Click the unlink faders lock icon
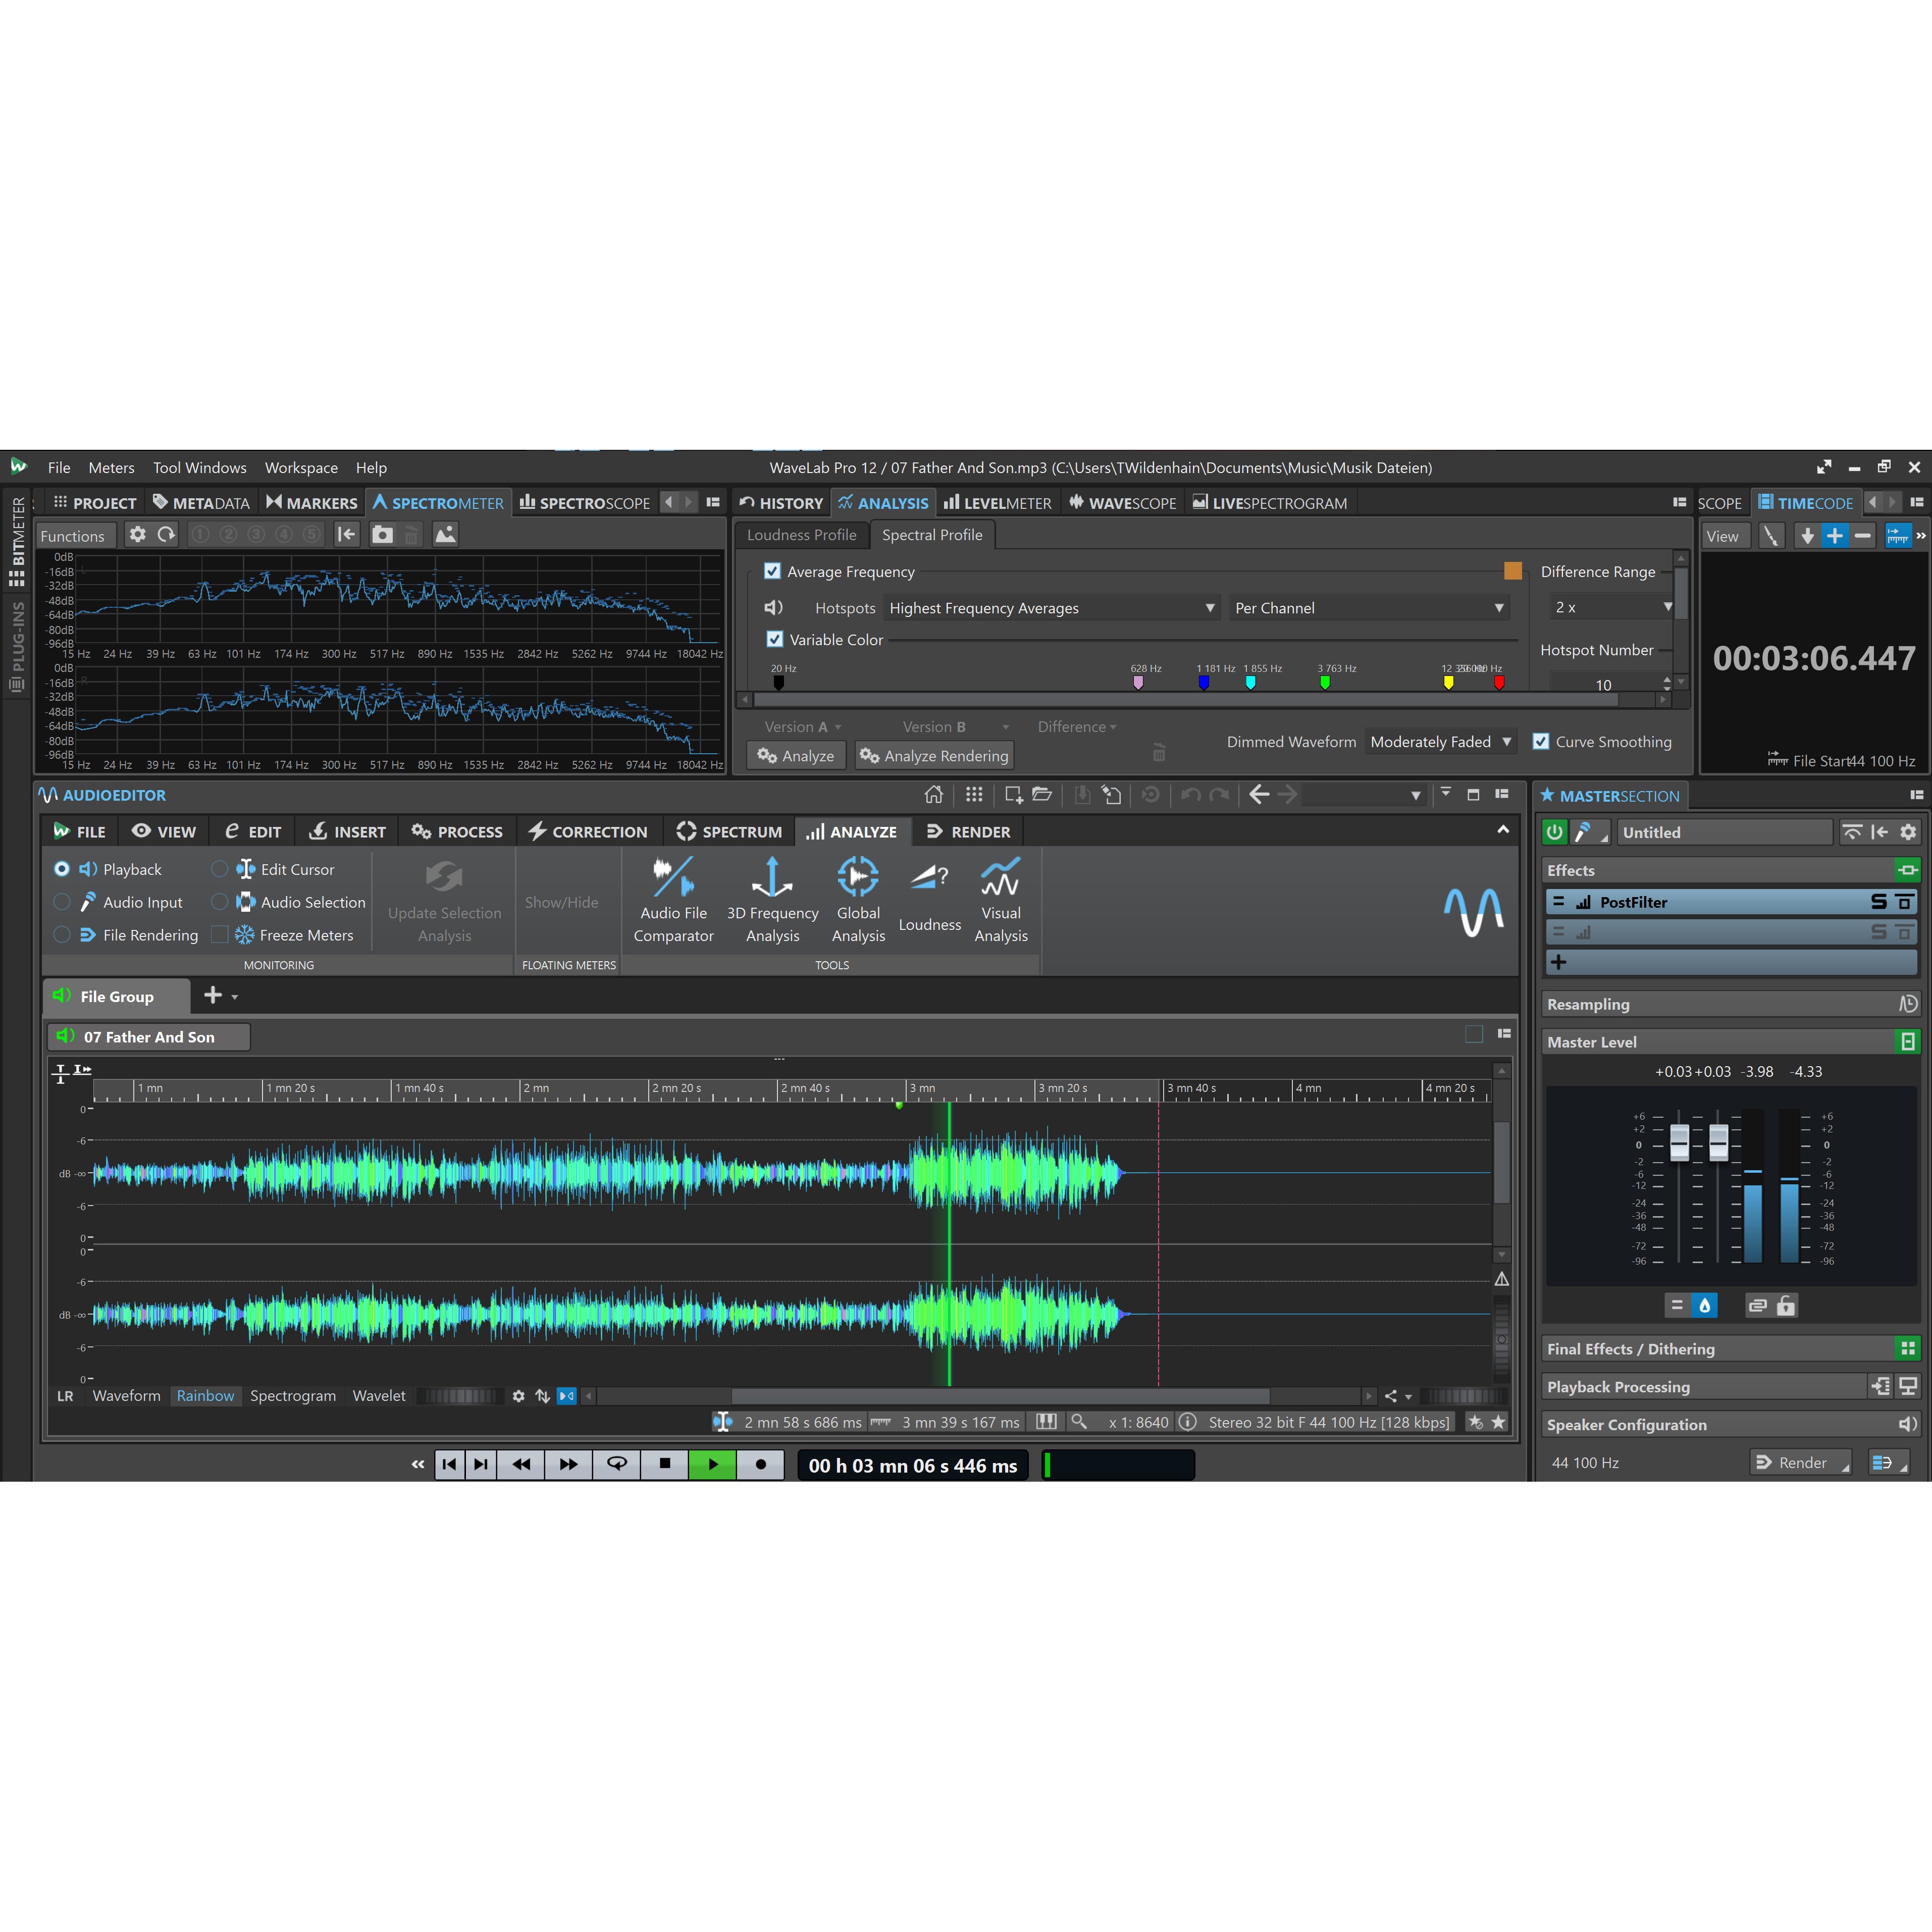This screenshot has width=1932, height=1932. tap(1786, 1305)
